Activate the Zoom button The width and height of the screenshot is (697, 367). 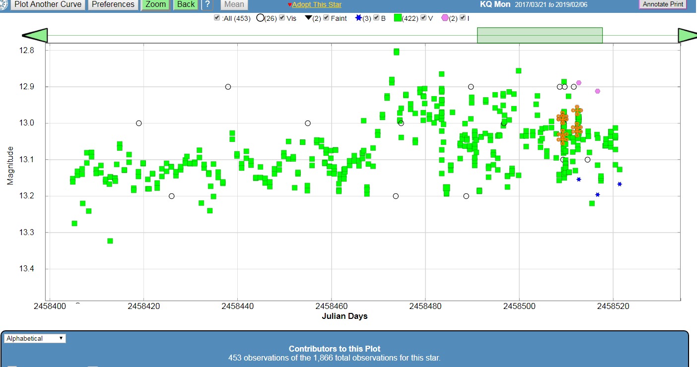[x=156, y=5]
